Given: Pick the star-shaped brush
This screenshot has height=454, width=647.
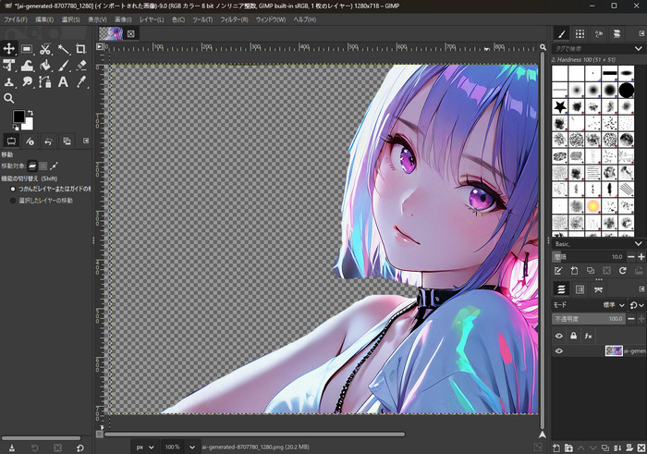Looking at the screenshot, I should click(x=560, y=107).
